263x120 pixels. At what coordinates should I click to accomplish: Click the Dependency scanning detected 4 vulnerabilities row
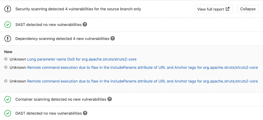(62, 39)
